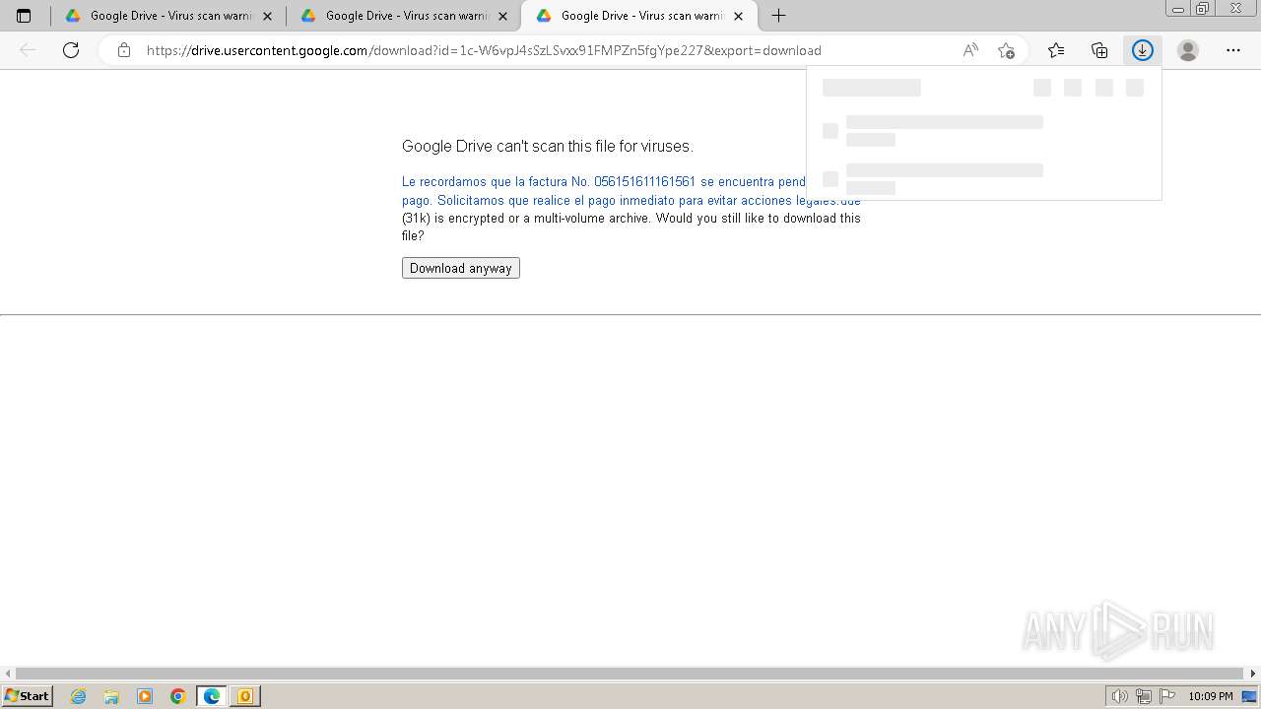Toggle the Downloads panel icon
This screenshot has width=1261, height=709.
(1143, 50)
